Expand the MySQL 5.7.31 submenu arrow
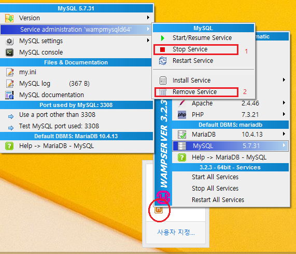The image size is (296, 254). click(284, 145)
